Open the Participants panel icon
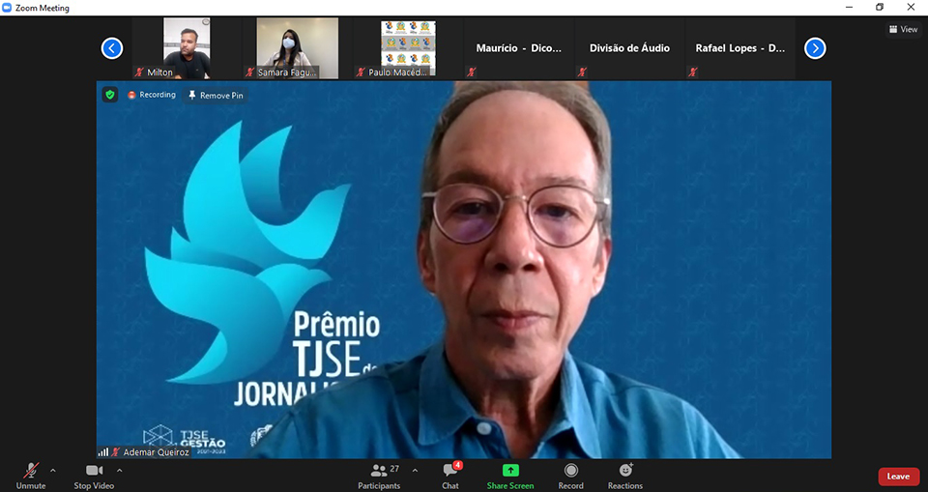928x492 pixels. point(379,470)
